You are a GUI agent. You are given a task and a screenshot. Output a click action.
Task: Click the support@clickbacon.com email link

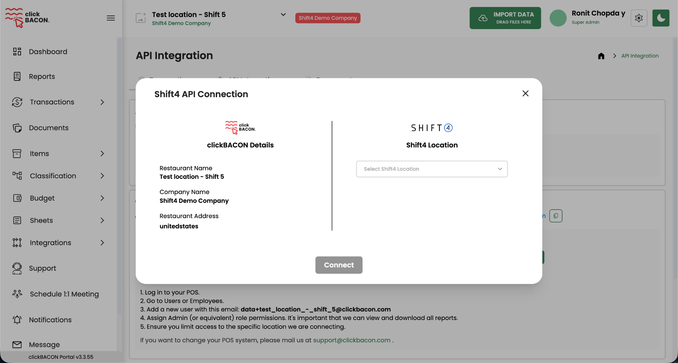352,340
